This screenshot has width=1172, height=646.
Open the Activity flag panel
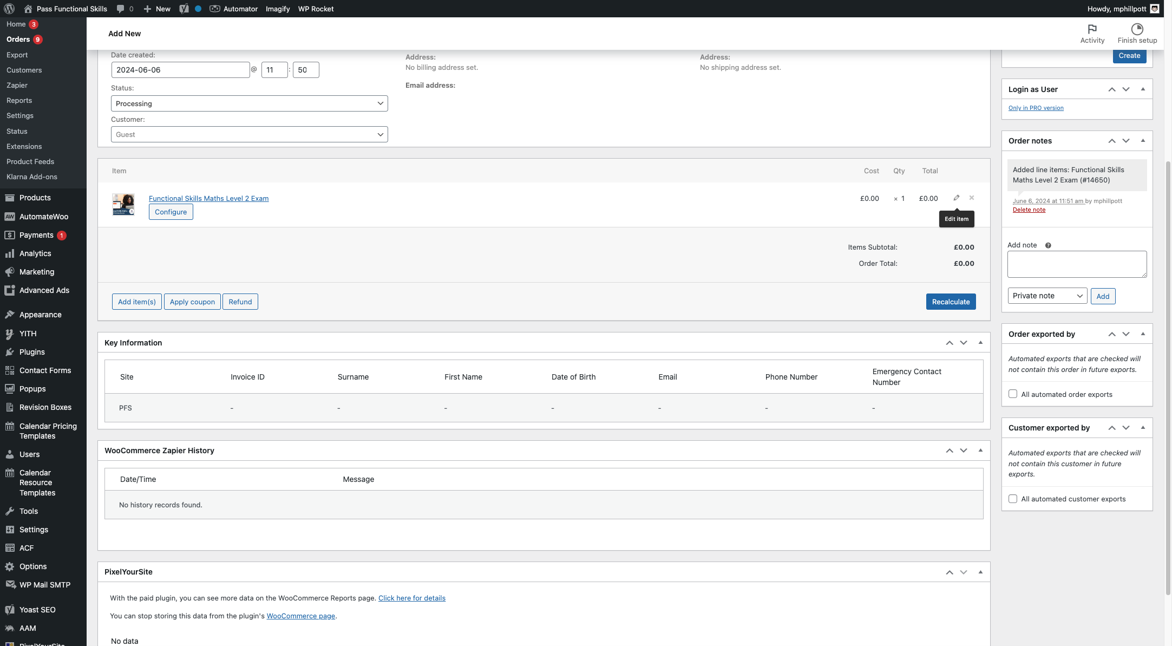pos(1092,34)
